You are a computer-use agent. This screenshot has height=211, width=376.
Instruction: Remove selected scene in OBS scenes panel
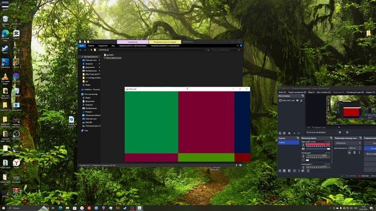284,171
